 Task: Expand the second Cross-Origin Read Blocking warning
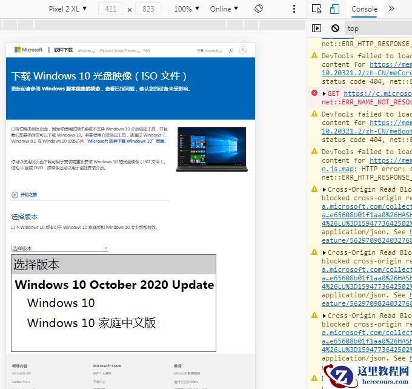pyautogui.click(x=324, y=252)
